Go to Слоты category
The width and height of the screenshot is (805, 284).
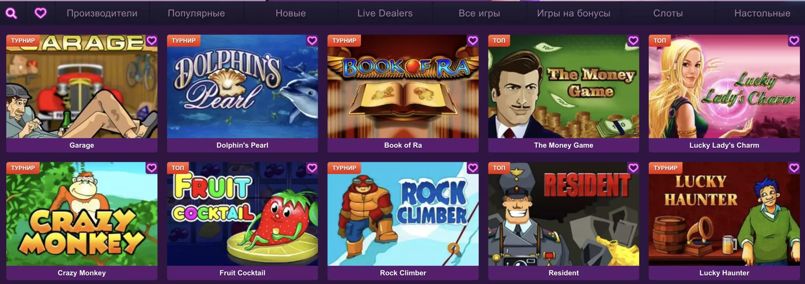point(668,13)
